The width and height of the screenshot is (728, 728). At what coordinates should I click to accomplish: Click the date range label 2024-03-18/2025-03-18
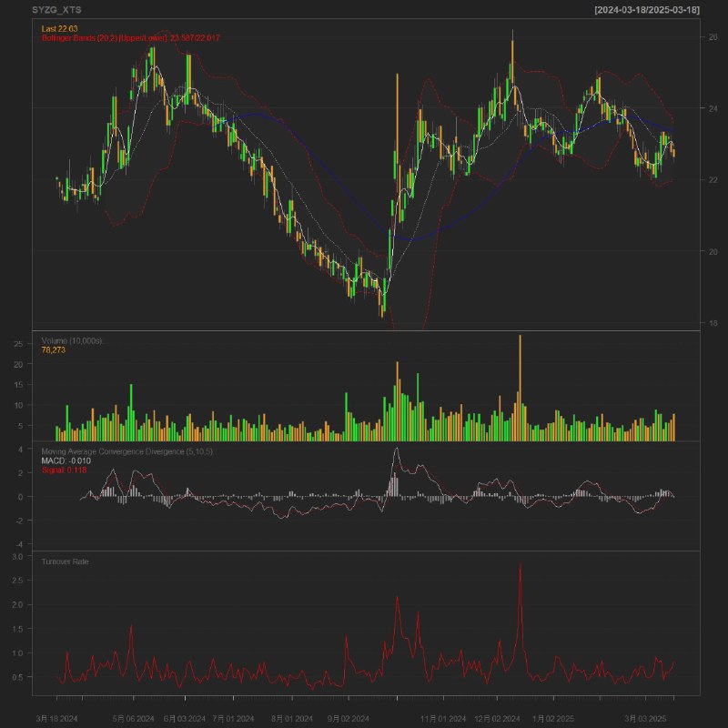[646, 9]
